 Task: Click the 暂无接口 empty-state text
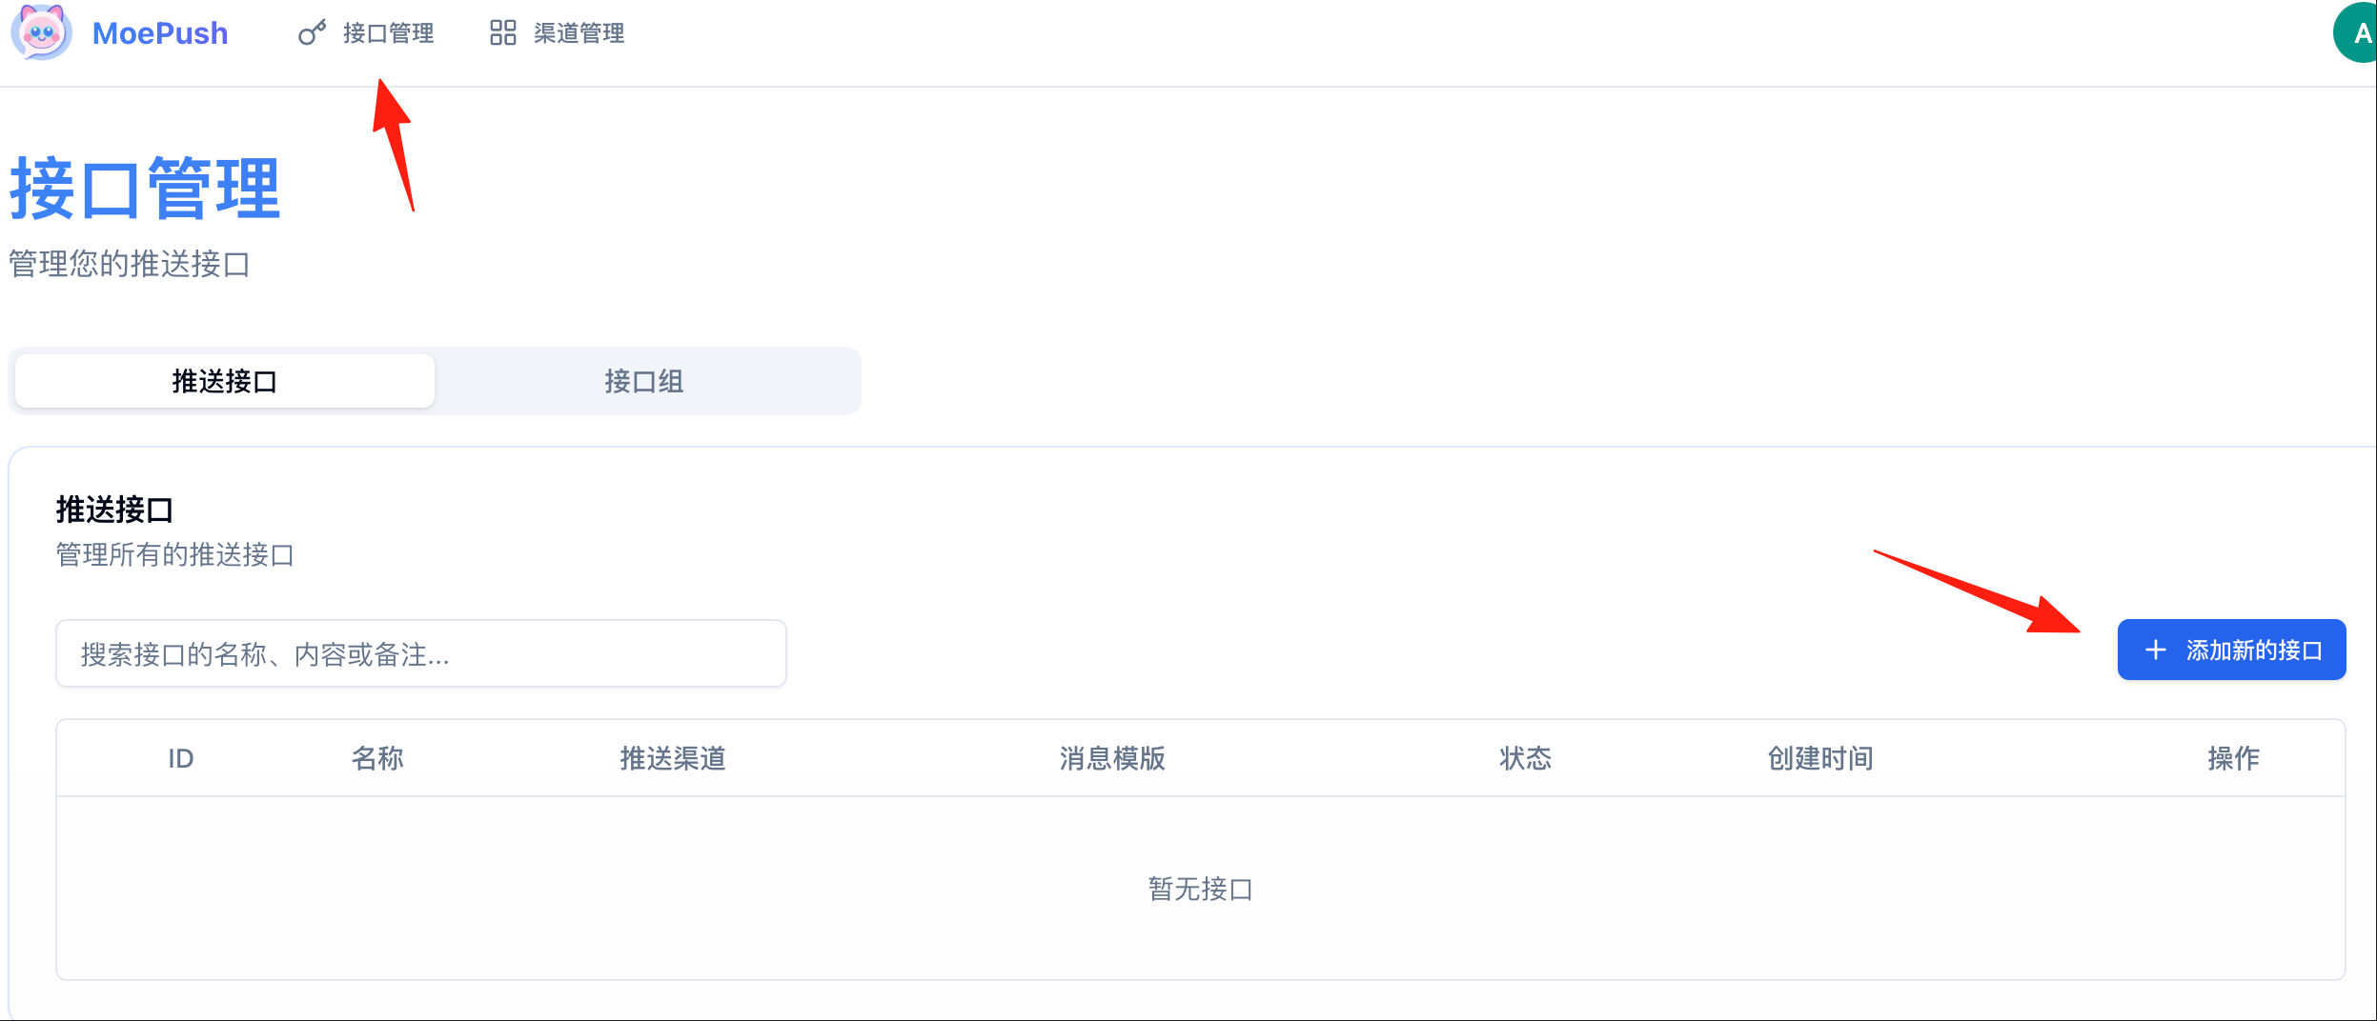tap(1200, 889)
